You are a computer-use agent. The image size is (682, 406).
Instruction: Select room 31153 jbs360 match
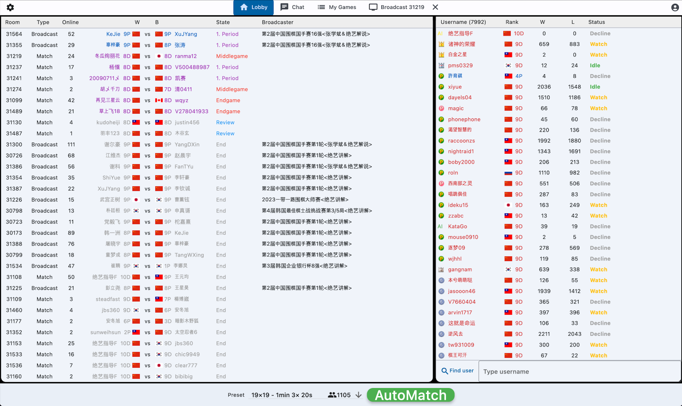pyautogui.click(x=217, y=343)
